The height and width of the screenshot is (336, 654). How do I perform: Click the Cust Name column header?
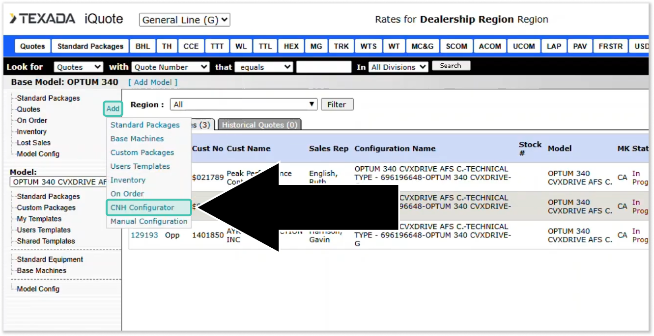click(x=248, y=149)
